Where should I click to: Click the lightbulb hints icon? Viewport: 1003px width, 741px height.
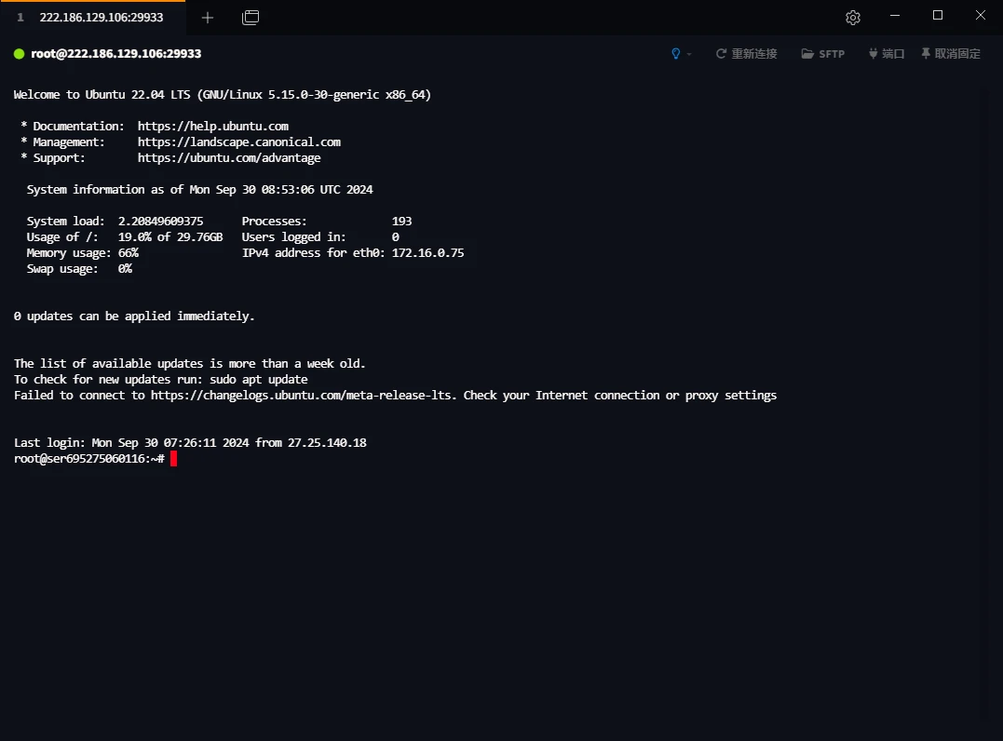pyautogui.click(x=676, y=54)
